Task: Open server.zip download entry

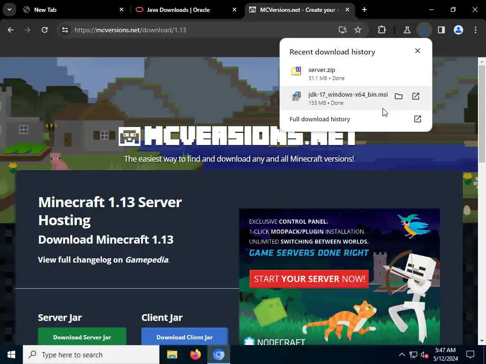Action: (x=355, y=73)
